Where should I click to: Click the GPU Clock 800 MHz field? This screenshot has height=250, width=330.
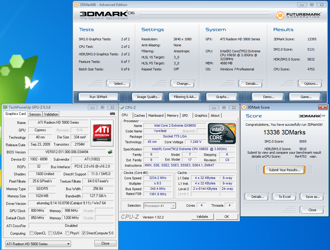point(38,211)
